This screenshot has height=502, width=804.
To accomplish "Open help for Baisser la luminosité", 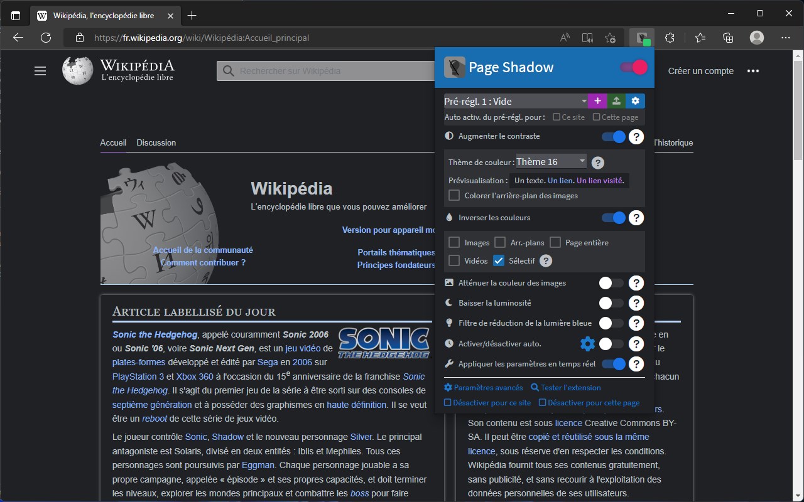I will point(636,304).
